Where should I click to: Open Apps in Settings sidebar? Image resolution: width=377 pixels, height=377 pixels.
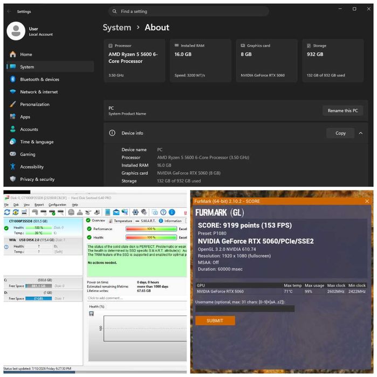(50, 117)
